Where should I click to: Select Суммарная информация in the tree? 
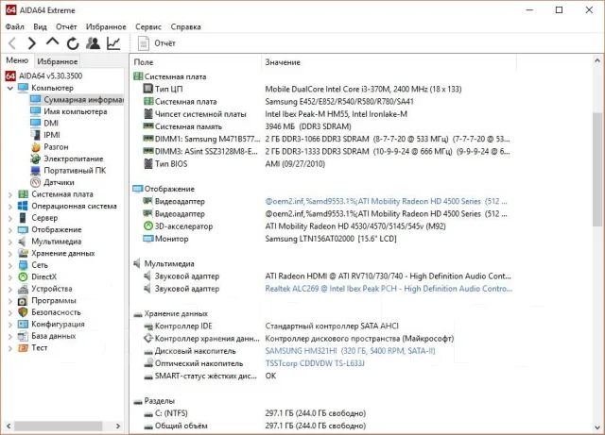click(x=83, y=99)
